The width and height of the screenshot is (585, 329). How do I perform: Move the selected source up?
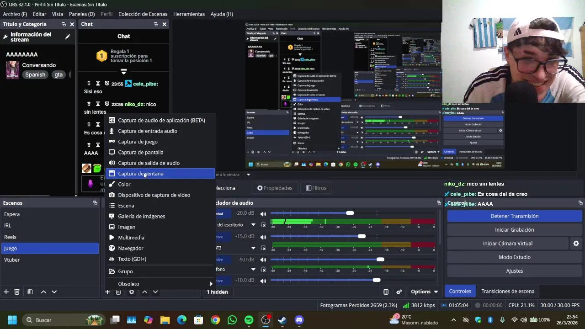pyautogui.click(x=144, y=292)
